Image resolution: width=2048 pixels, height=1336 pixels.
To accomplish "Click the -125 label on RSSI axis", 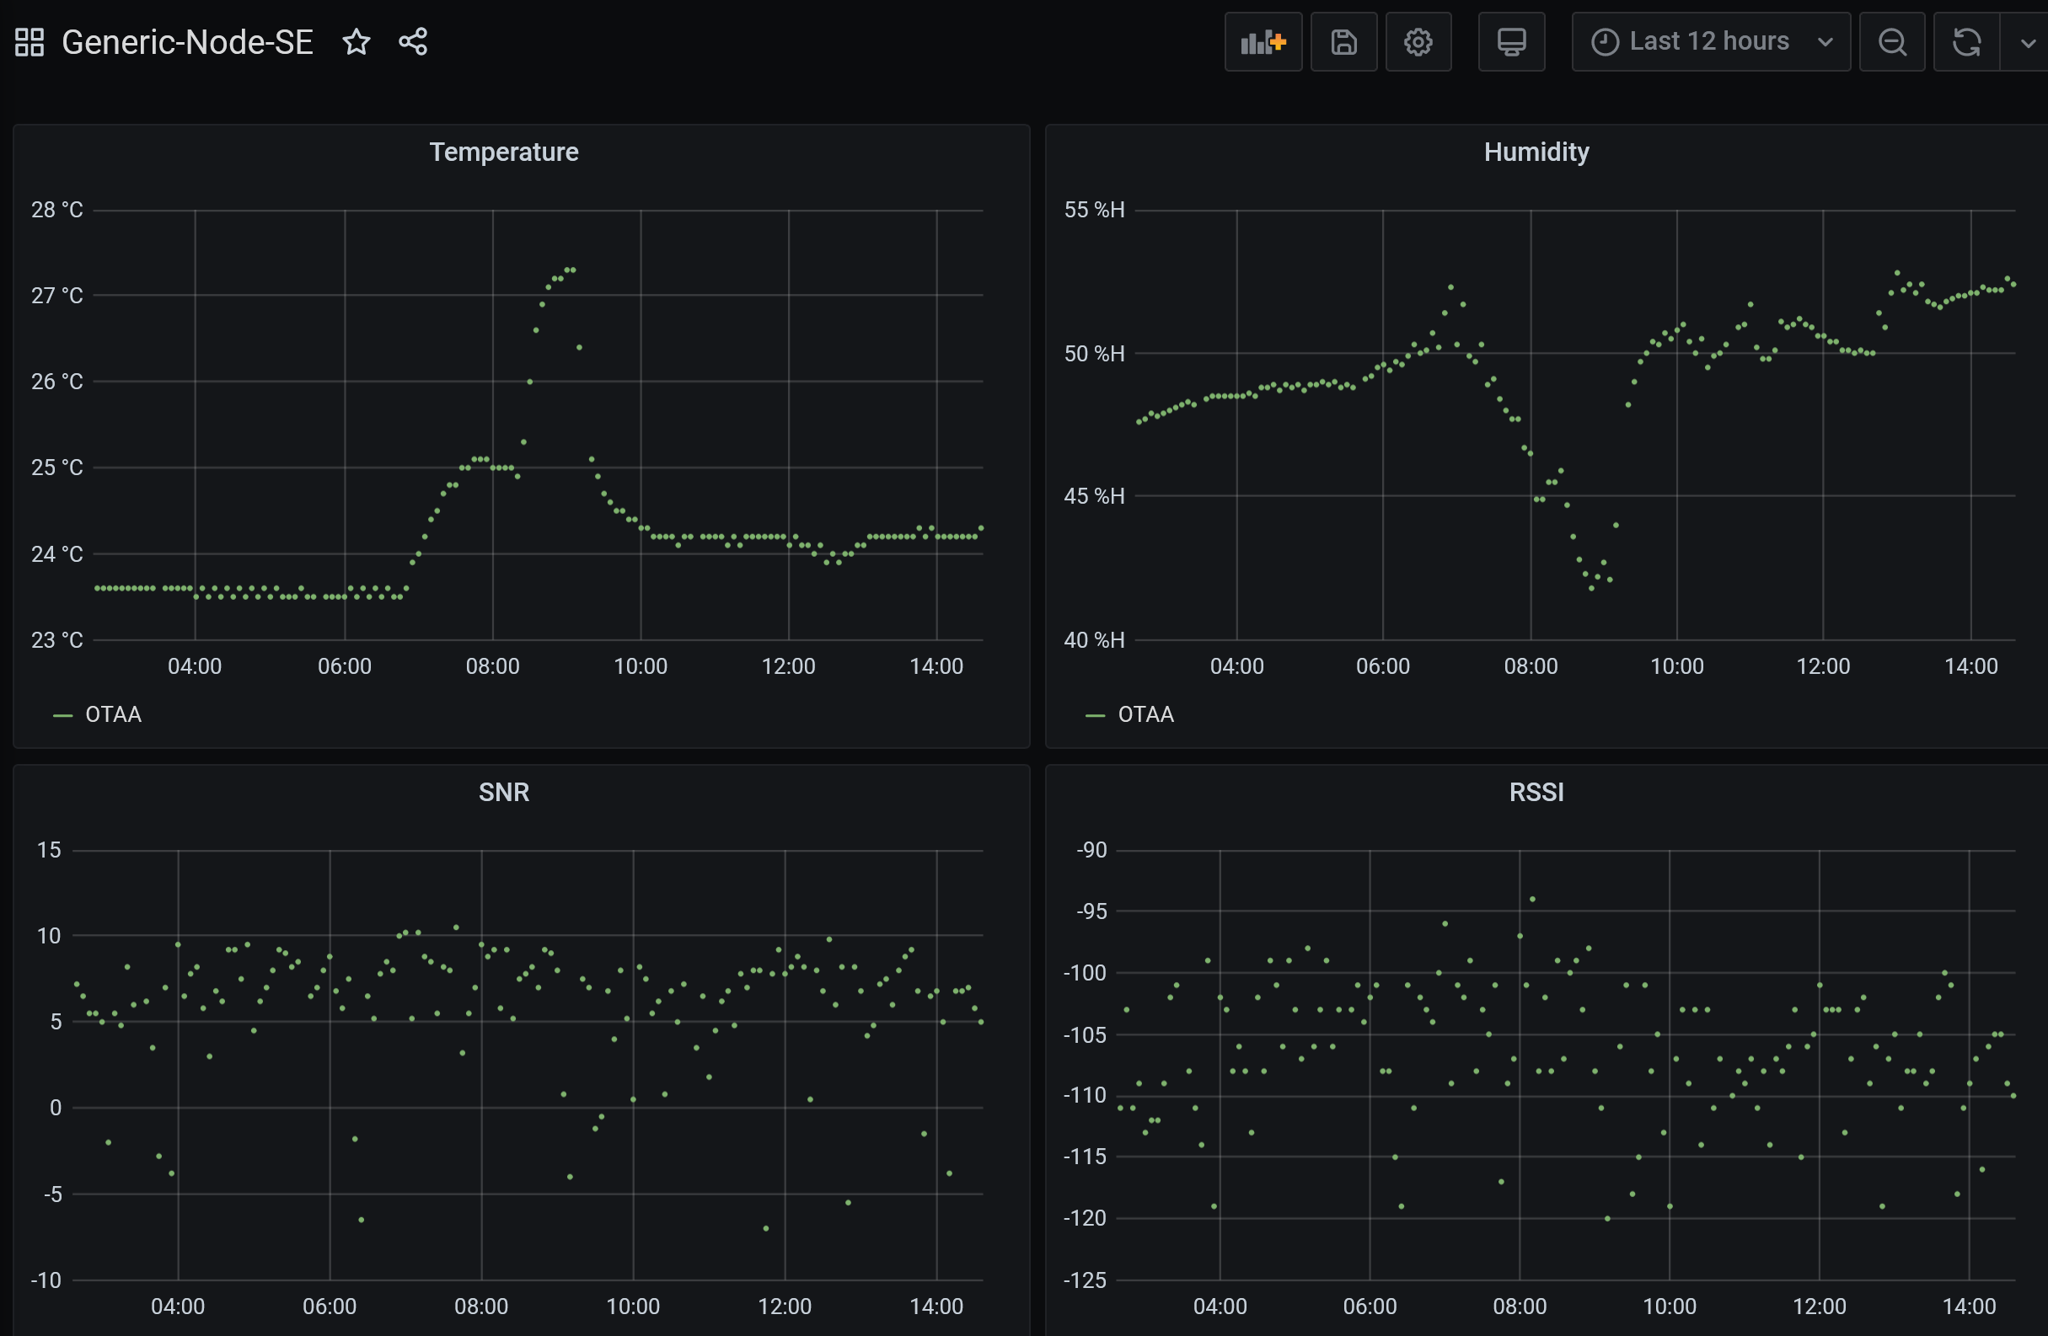I will pos(1084,1280).
